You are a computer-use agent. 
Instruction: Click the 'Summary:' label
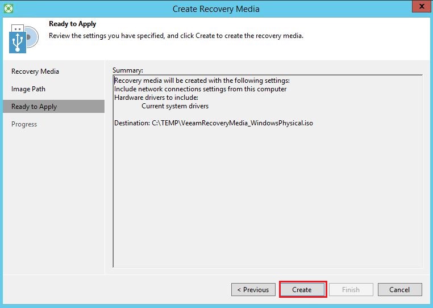(128, 70)
